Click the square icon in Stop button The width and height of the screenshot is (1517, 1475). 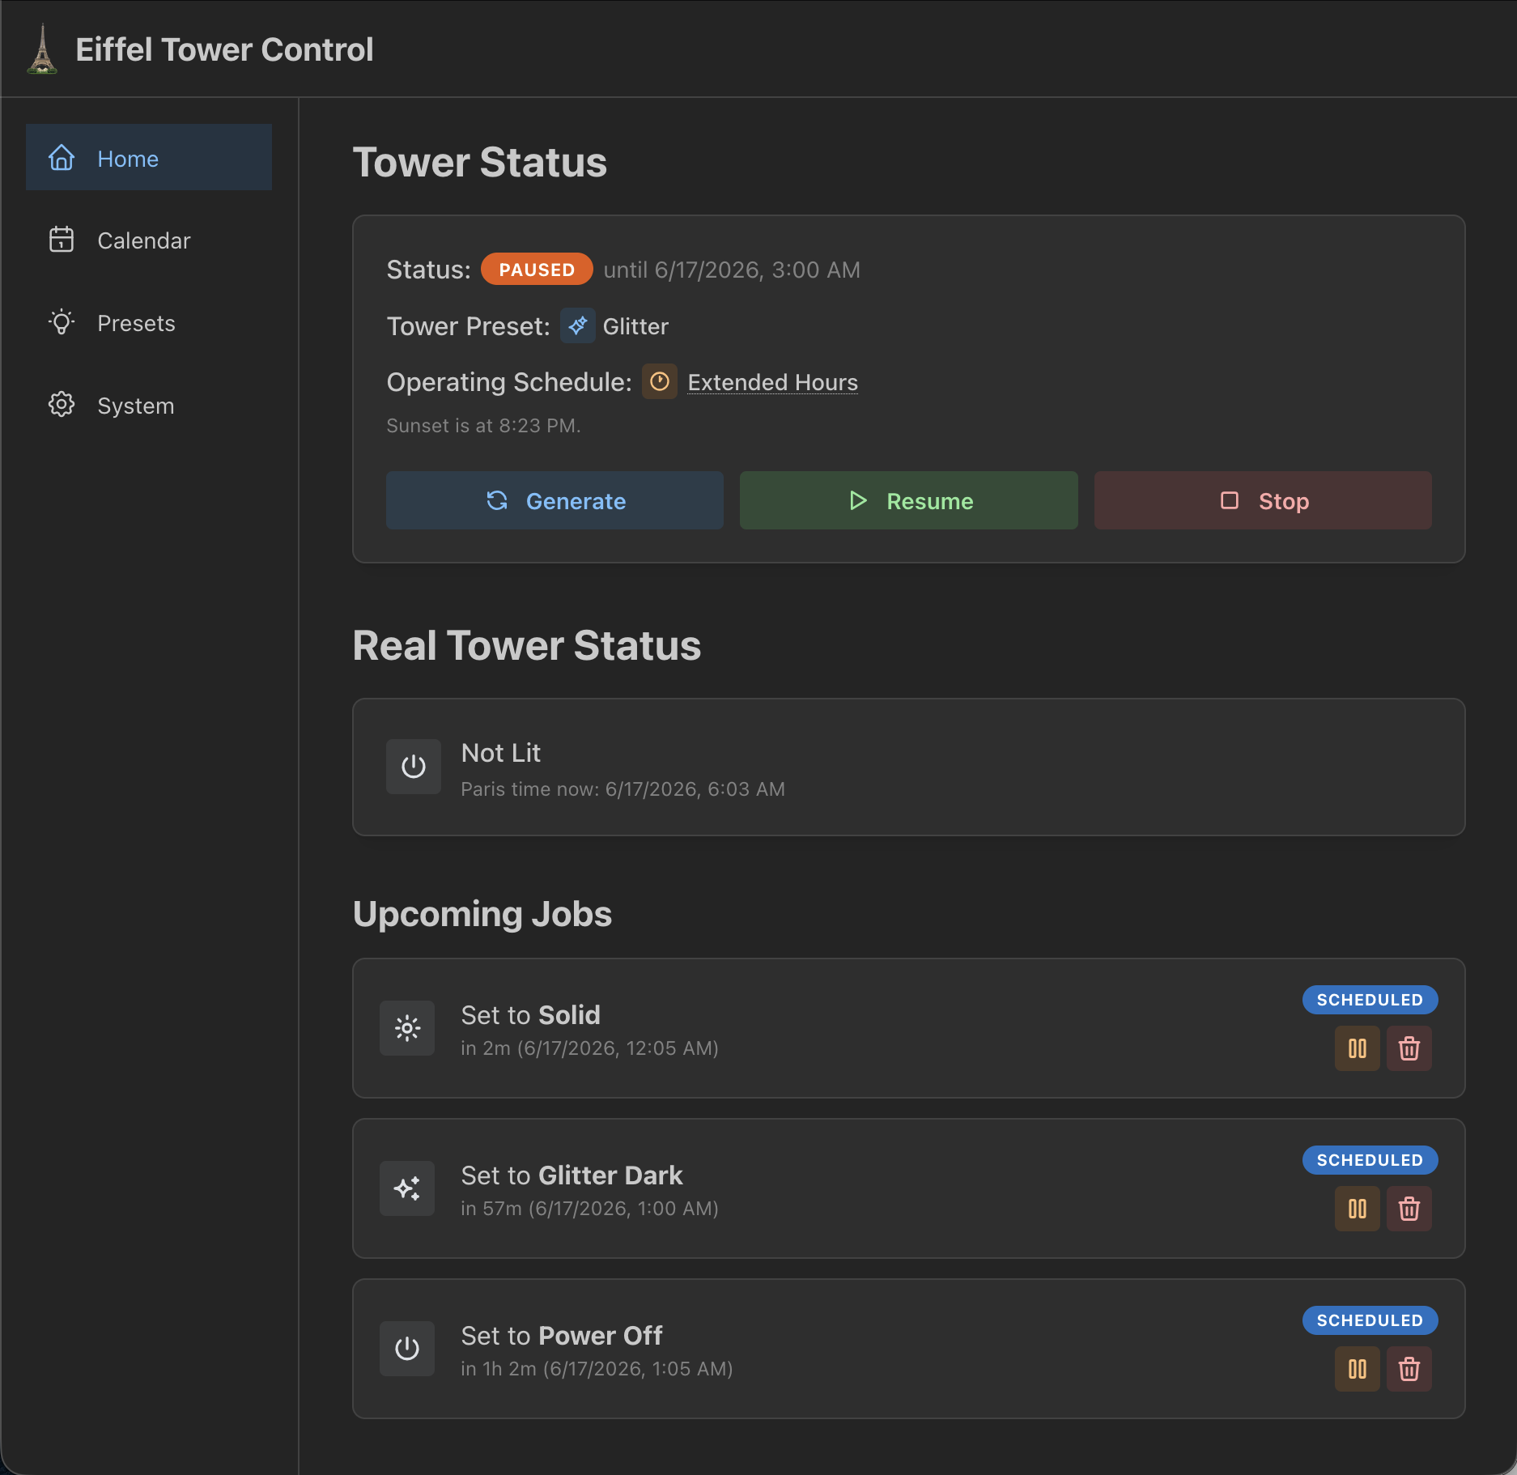pos(1230,500)
